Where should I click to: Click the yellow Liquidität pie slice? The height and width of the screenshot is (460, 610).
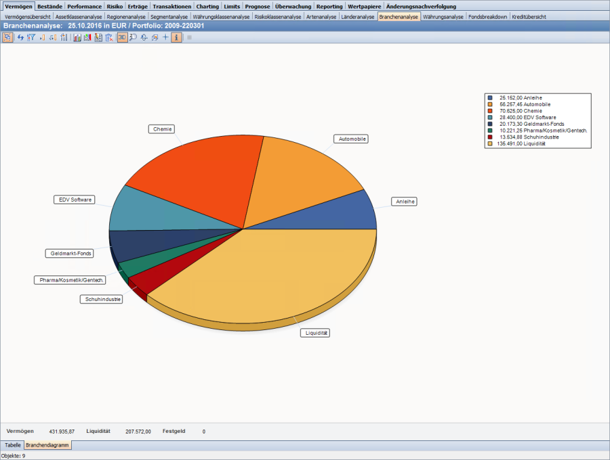coord(271,277)
